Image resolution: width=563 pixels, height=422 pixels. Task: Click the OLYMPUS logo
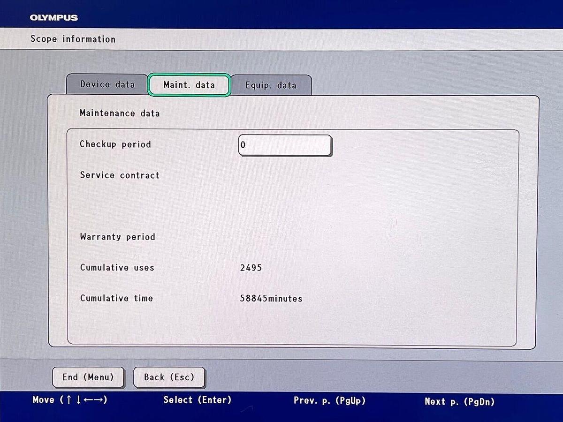53,18
